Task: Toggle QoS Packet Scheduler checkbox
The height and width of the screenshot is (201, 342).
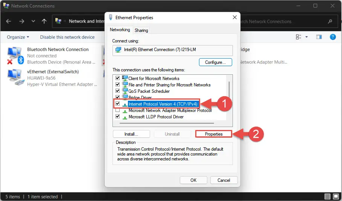Action: point(117,91)
